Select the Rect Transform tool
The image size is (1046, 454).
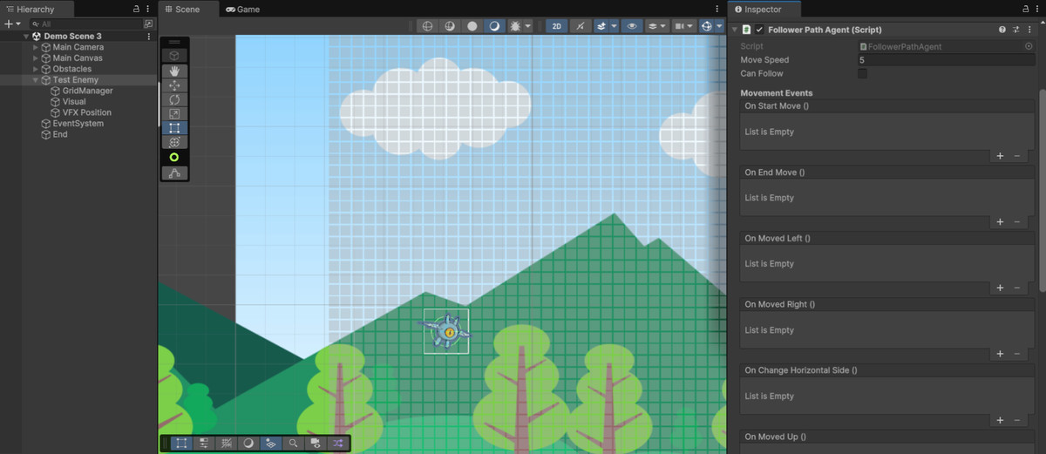click(174, 127)
